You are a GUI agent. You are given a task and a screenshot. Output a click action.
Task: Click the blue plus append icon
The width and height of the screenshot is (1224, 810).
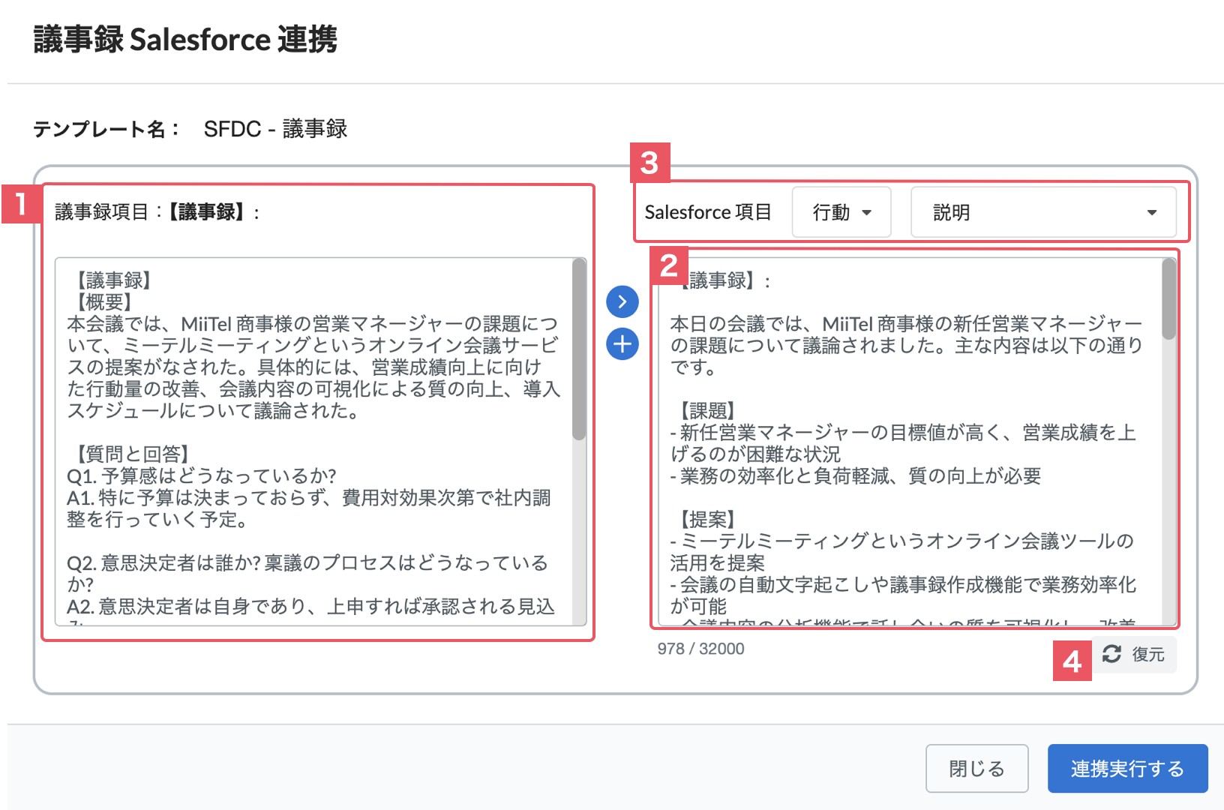(x=622, y=344)
